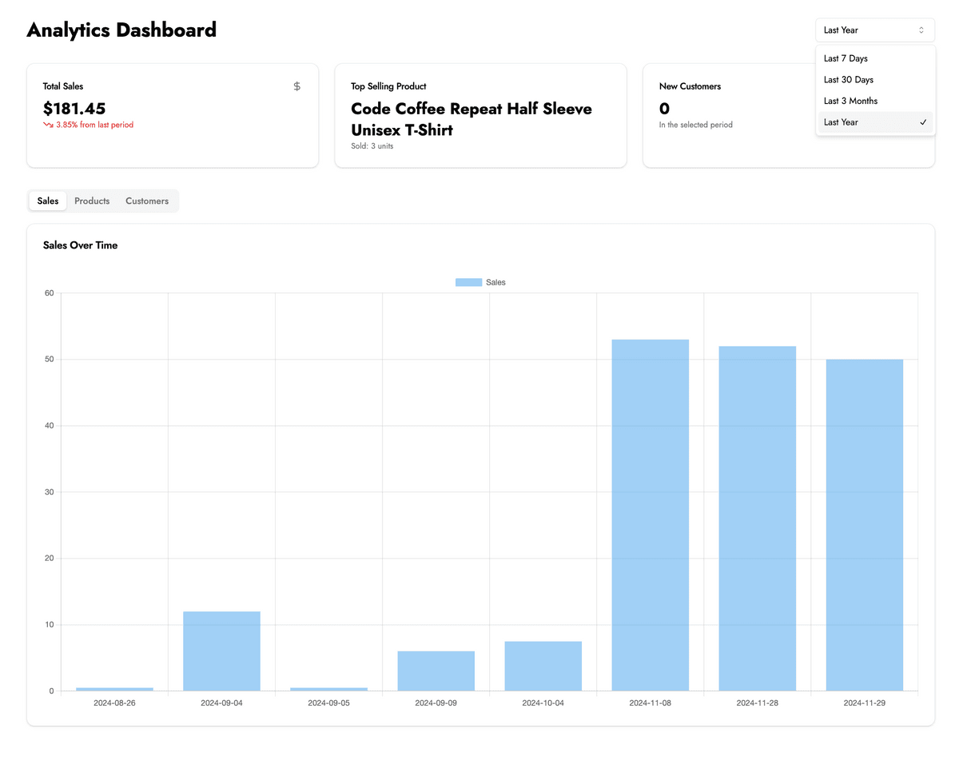Click the chevron icon in period selector
Viewport: 959px width, 772px height.
(921, 30)
